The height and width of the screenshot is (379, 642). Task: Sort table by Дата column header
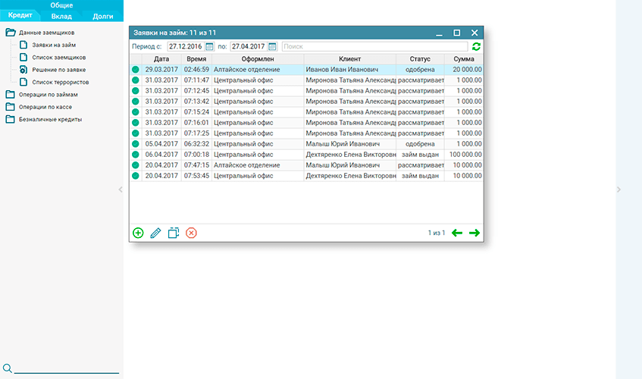point(161,59)
